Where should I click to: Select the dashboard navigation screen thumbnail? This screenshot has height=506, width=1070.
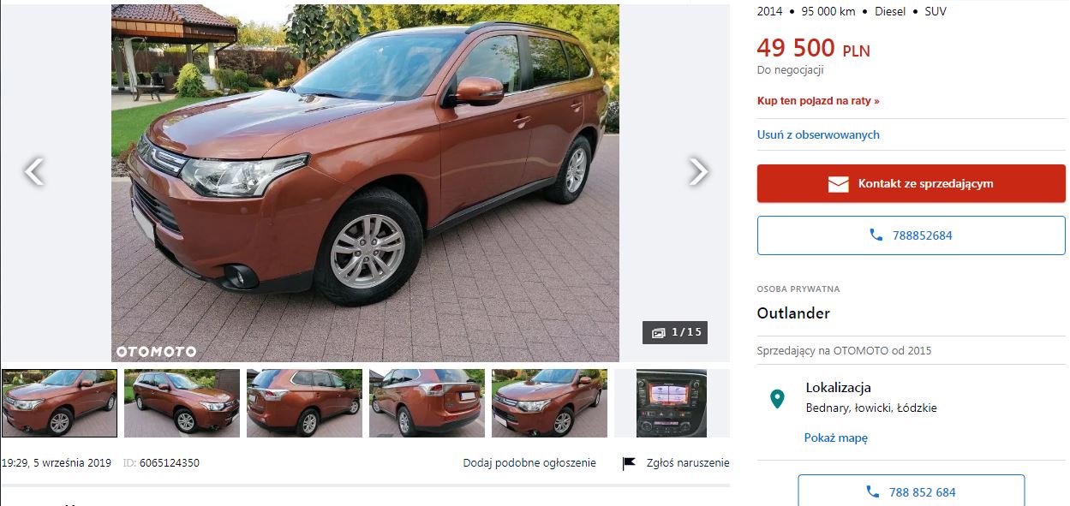(672, 403)
